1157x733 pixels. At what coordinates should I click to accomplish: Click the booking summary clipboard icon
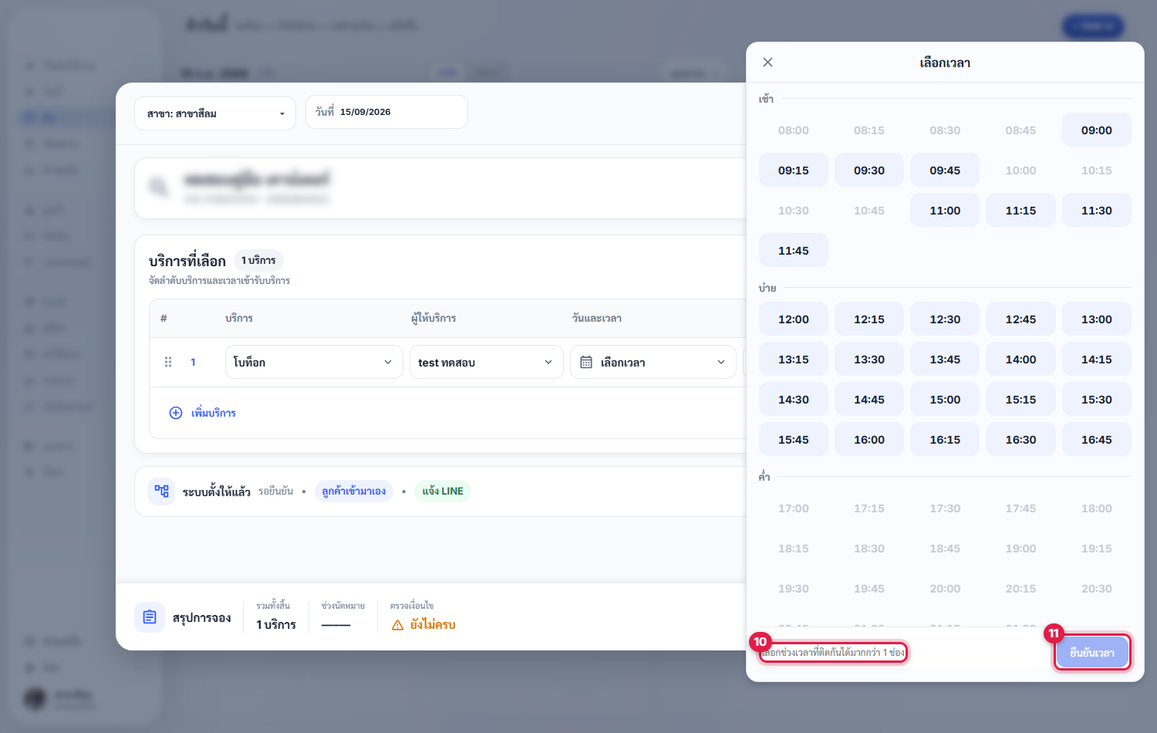150,617
